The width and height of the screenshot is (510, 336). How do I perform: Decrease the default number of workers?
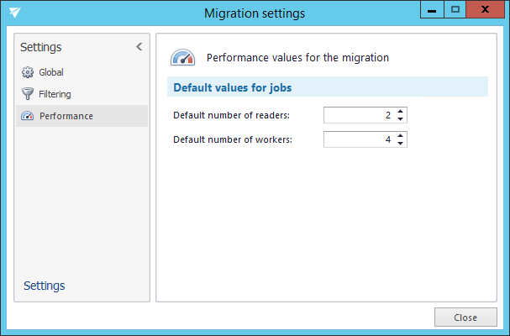tap(401, 144)
